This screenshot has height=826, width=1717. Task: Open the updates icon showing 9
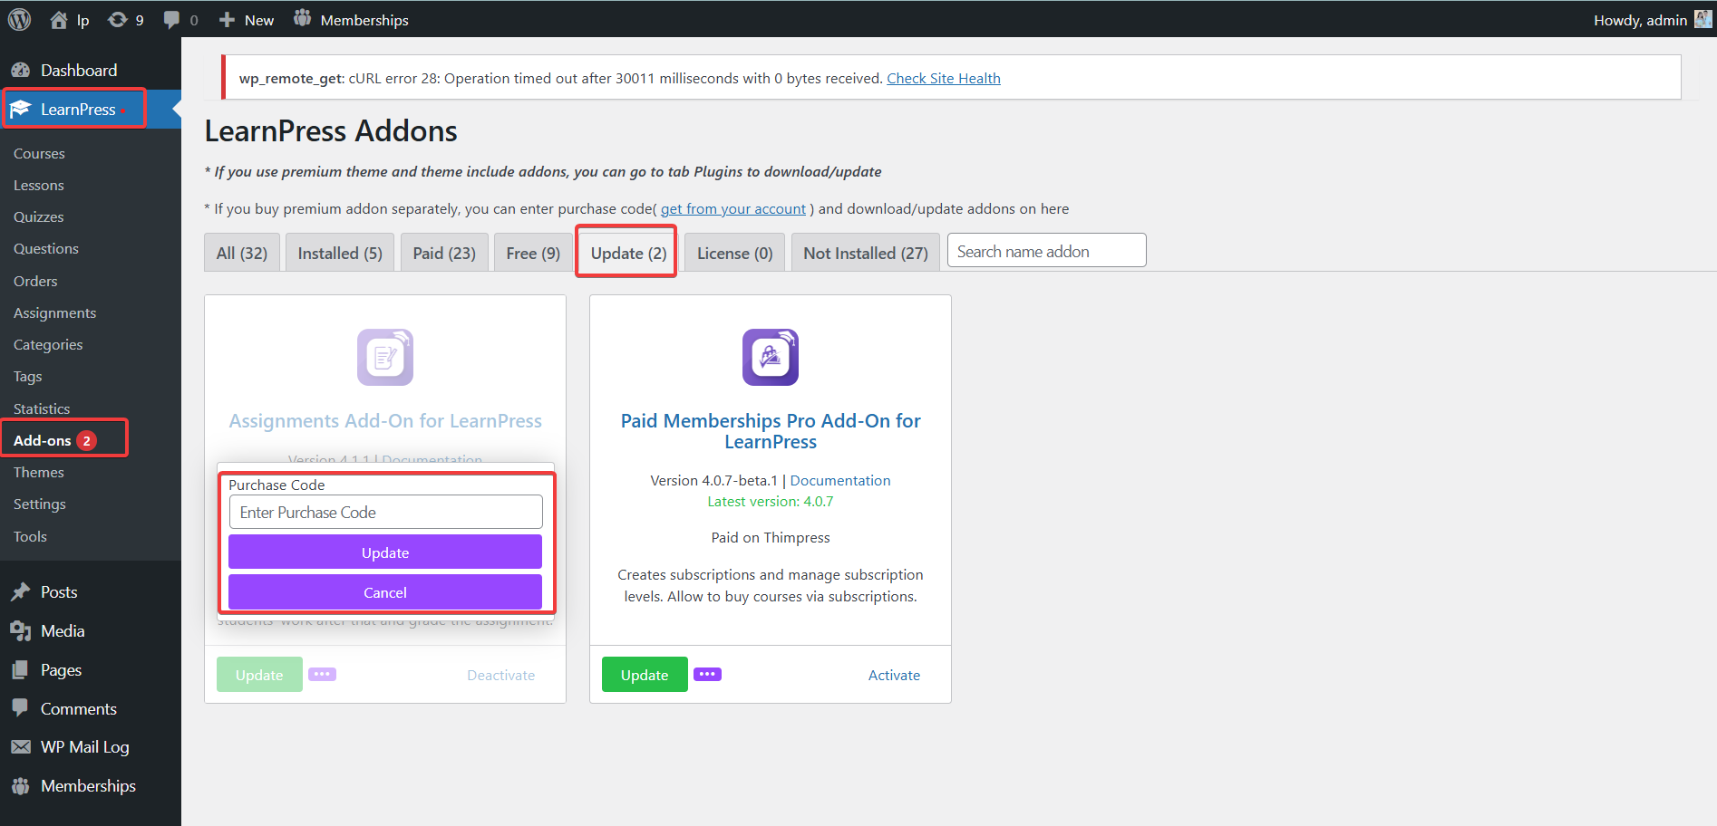tap(117, 19)
